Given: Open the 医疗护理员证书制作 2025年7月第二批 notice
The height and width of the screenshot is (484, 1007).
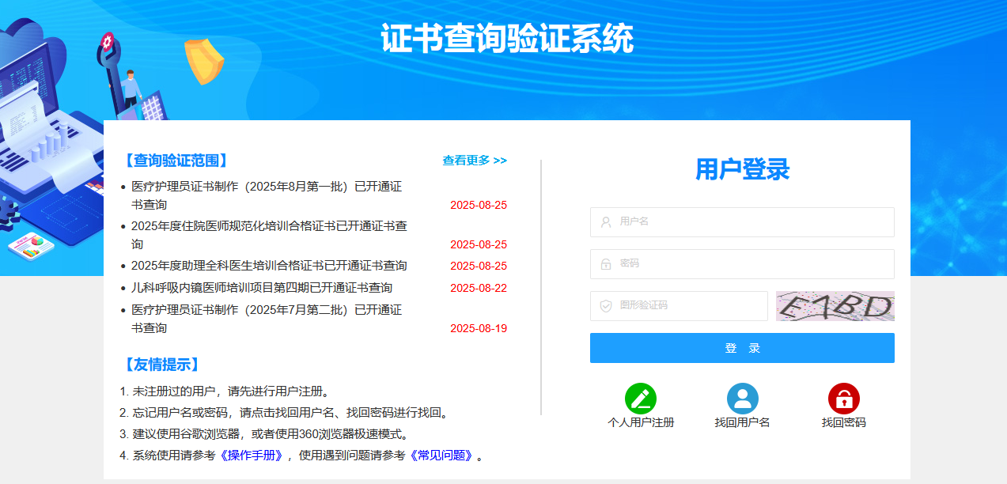Looking at the screenshot, I should click(x=266, y=310).
